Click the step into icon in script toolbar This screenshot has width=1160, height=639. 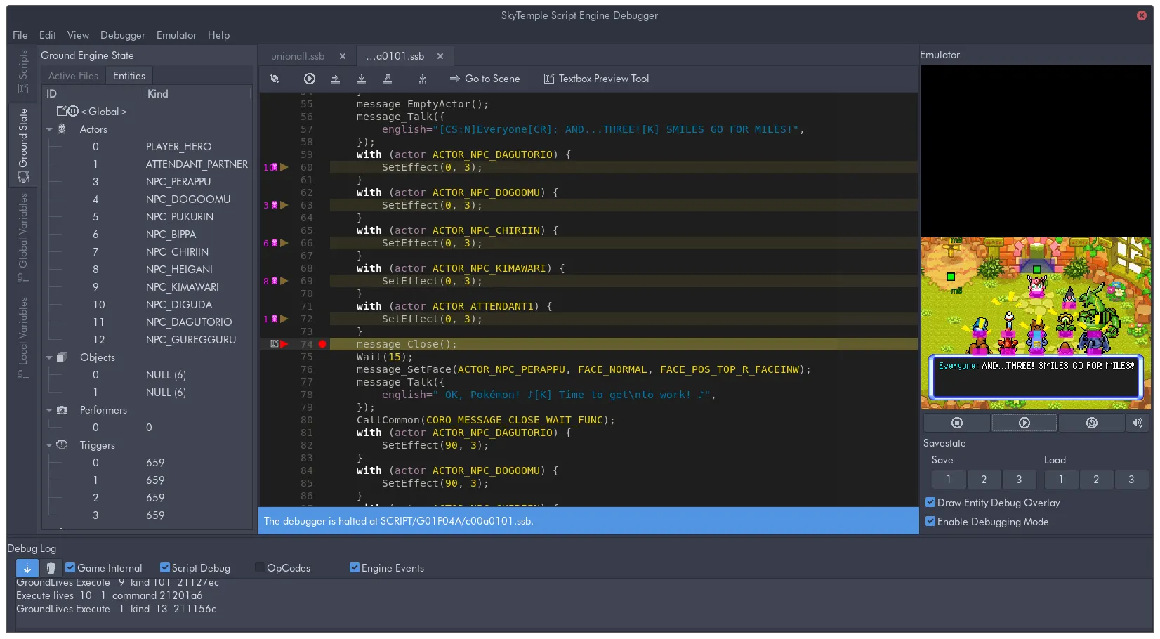click(x=362, y=79)
